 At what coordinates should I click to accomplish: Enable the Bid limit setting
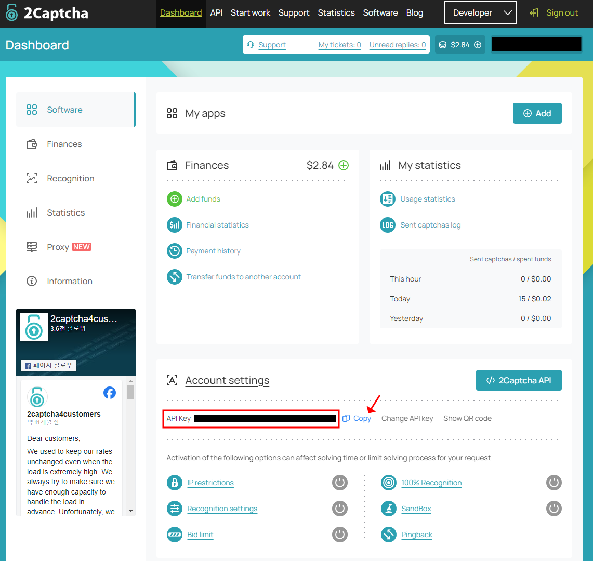tap(339, 534)
